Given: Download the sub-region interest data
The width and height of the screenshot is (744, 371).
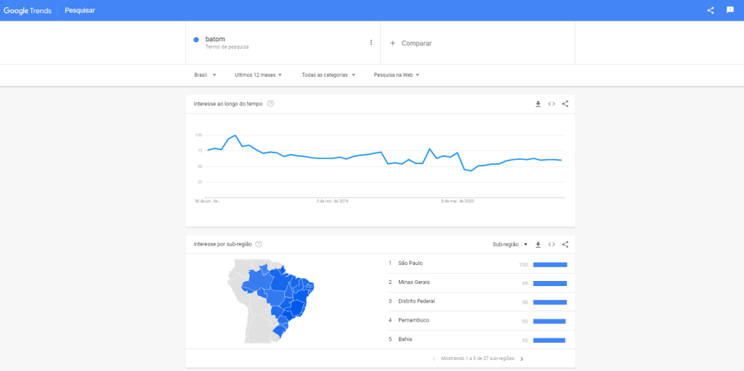Looking at the screenshot, I should coord(538,245).
